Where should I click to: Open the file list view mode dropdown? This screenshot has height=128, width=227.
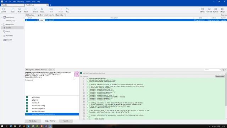(52, 70)
